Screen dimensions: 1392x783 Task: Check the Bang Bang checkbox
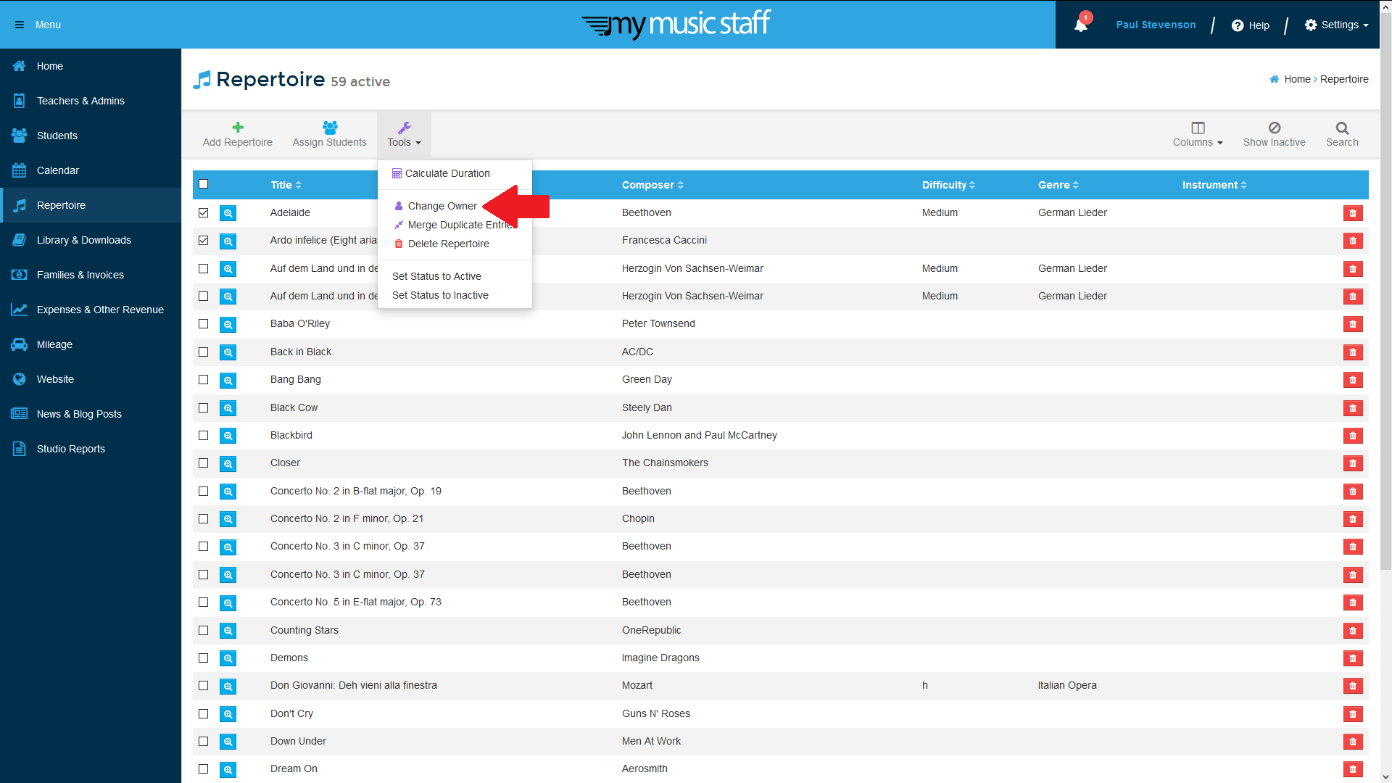click(x=203, y=379)
